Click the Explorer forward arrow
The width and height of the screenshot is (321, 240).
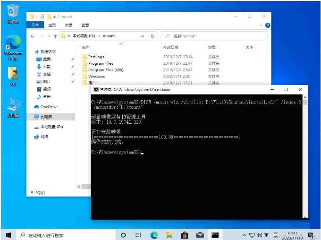[42, 36]
